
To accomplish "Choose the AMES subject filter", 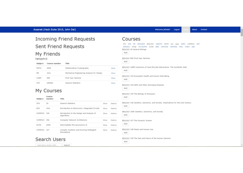I will point(183,44).
